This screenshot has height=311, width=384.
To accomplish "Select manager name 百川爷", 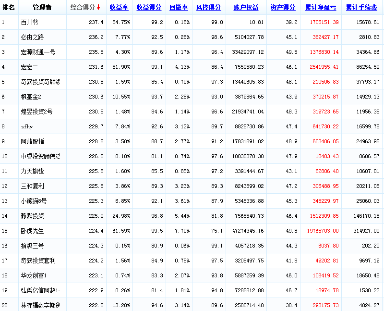I will coord(29,22).
